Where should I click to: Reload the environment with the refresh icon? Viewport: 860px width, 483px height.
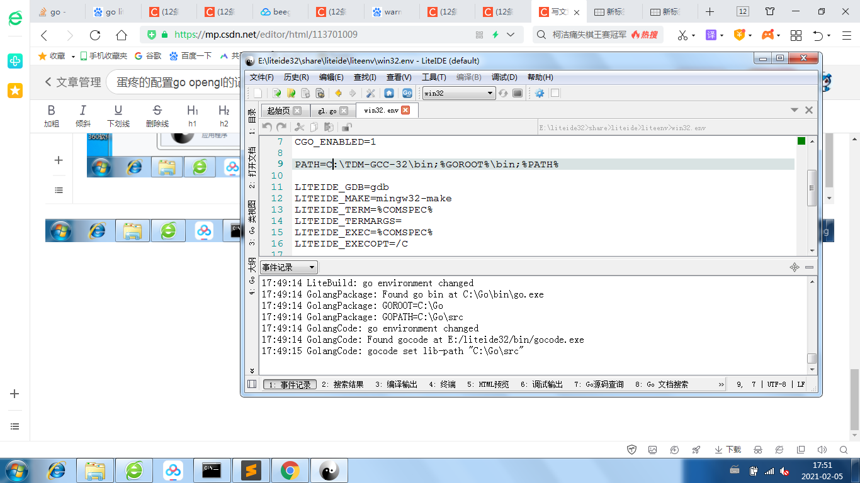click(x=503, y=93)
